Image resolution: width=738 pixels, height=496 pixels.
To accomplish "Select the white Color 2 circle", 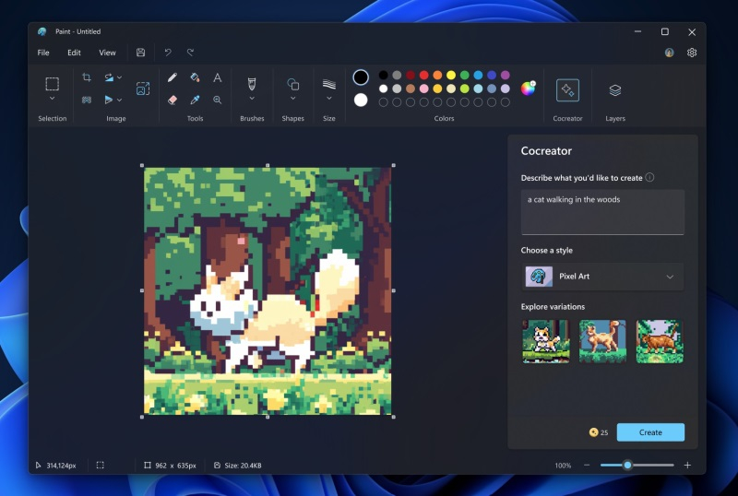I will click(361, 100).
